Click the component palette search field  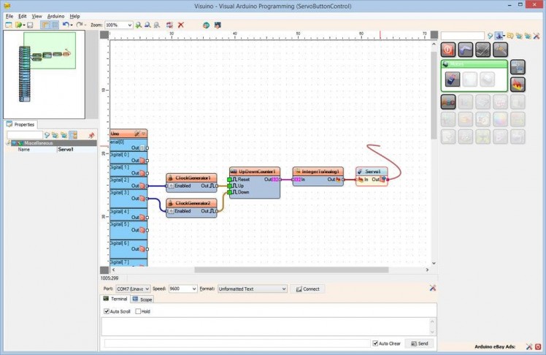pos(462,35)
